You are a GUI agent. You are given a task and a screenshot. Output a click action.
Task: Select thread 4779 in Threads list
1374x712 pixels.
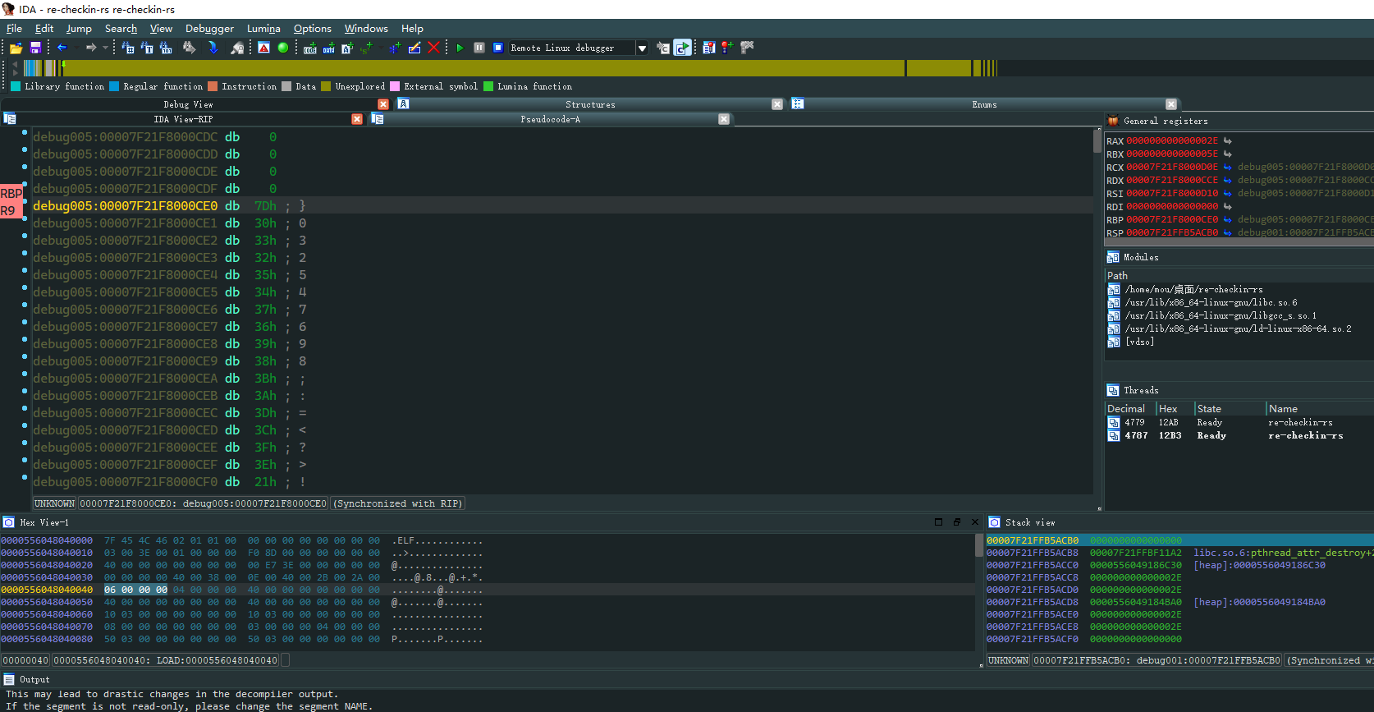pos(1134,422)
